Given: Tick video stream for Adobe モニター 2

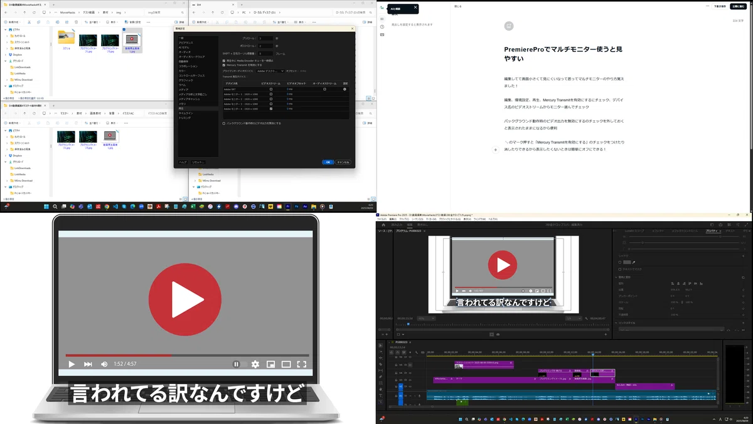Looking at the screenshot, I should coord(271,99).
